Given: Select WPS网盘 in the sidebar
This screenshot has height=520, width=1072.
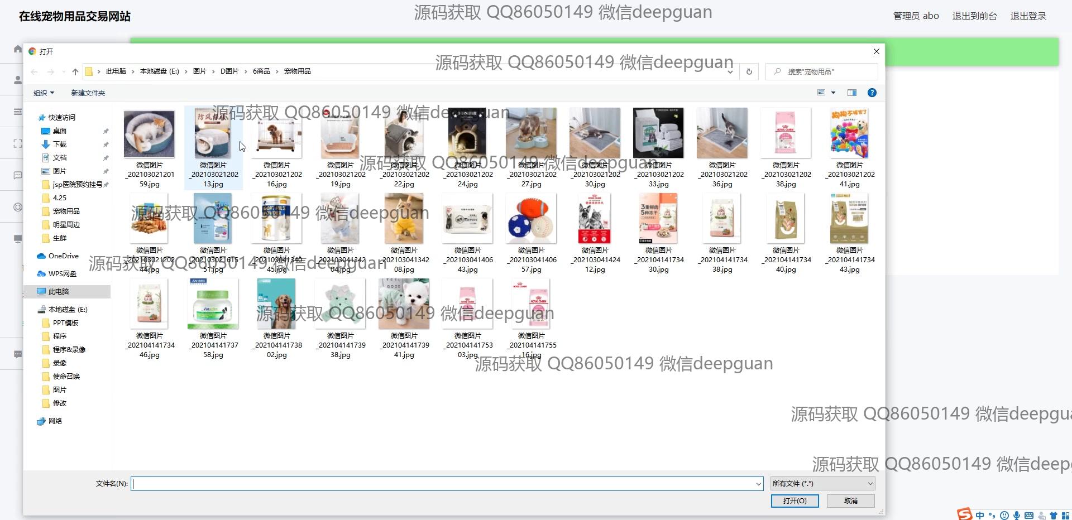Looking at the screenshot, I should [x=62, y=274].
